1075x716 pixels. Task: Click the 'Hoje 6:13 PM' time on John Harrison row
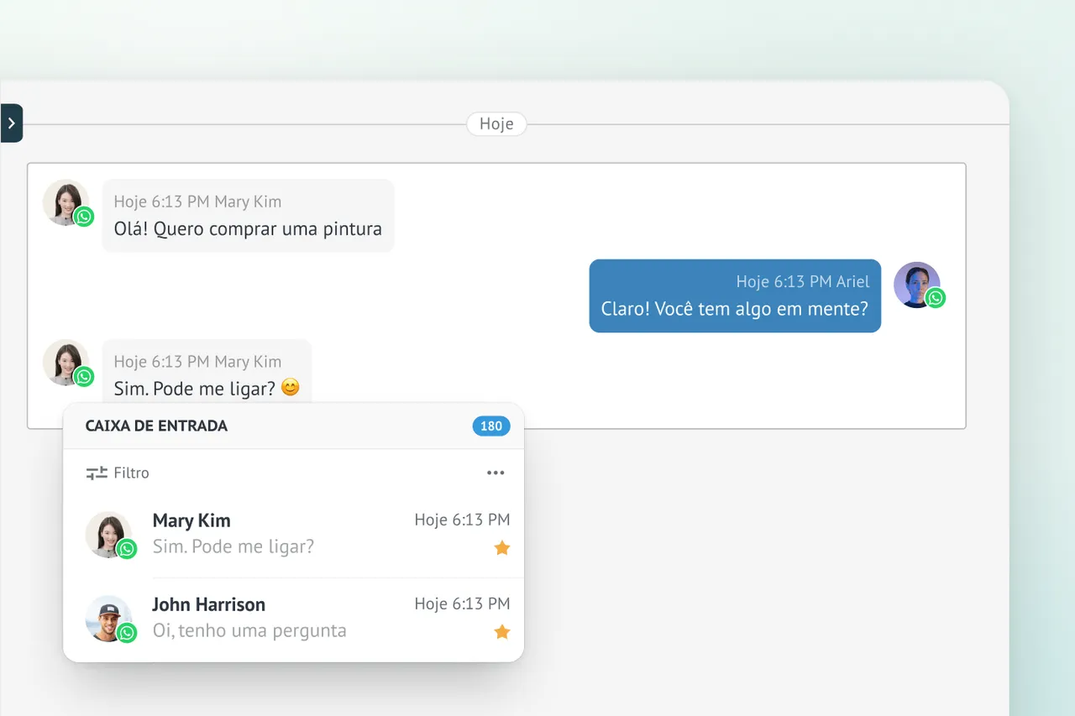pos(462,604)
